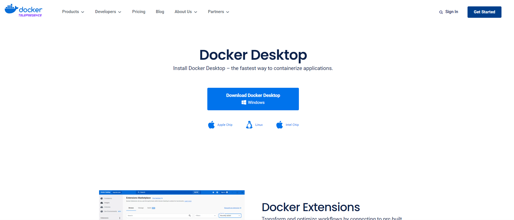Click the Extensions Marketplace screenshot image
Screen dimensions: 514x220
click(172, 205)
